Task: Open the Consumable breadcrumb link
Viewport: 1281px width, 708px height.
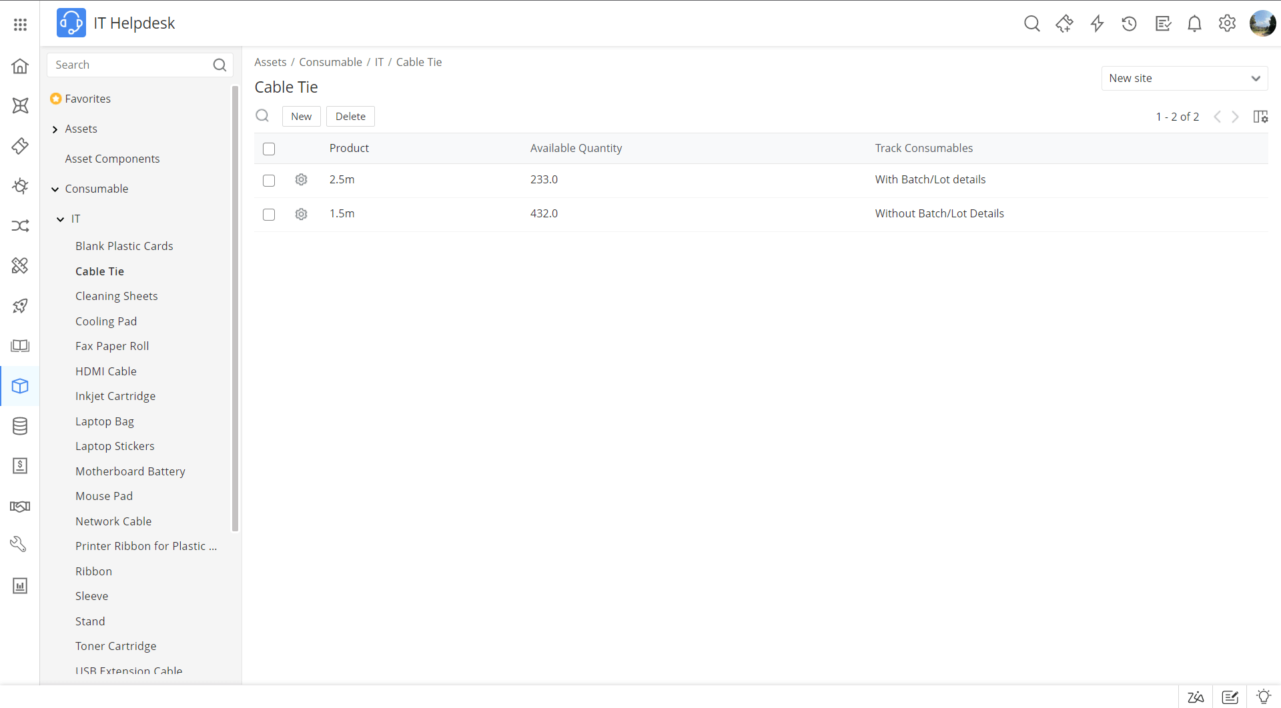Action: pyautogui.click(x=330, y=62)
